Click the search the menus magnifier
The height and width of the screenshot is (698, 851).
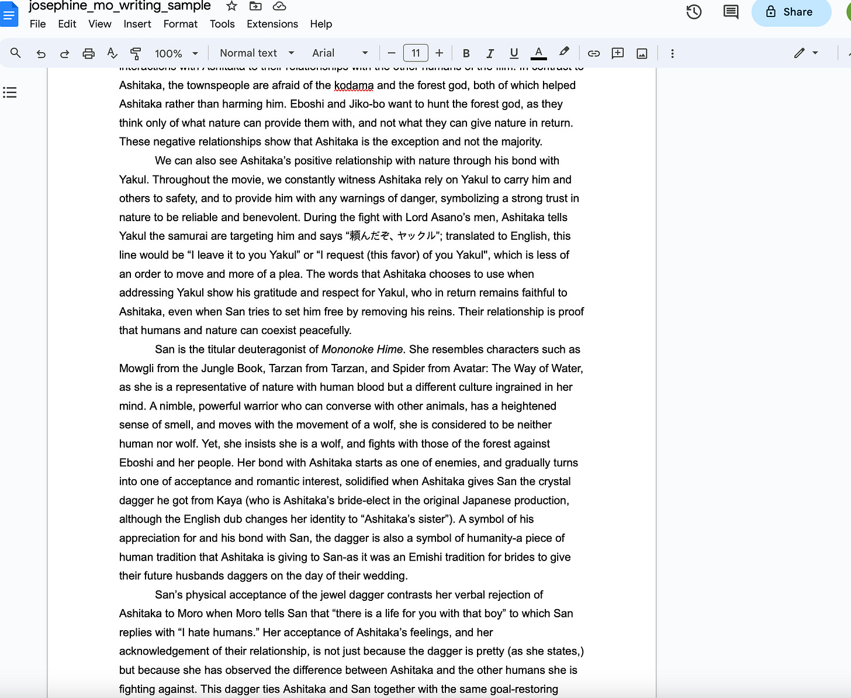click(16, 53)
